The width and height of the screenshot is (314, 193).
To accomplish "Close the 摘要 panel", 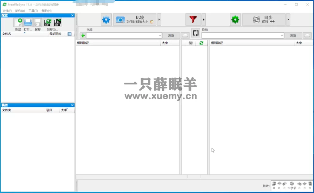I will [72, 105].
